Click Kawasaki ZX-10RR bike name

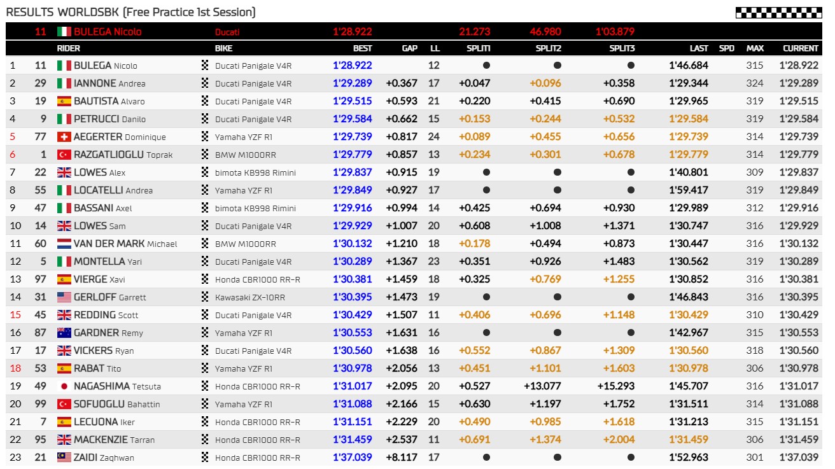click(x=250, y=297)
